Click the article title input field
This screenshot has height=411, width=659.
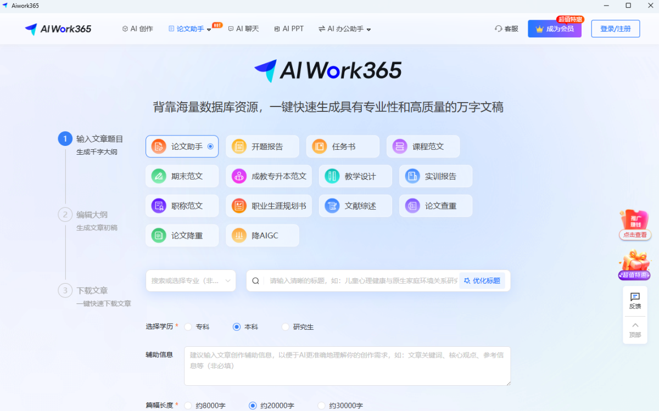364,280
